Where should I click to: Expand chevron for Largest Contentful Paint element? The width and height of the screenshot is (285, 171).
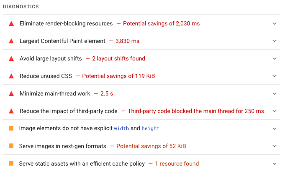tap(275, 41)
